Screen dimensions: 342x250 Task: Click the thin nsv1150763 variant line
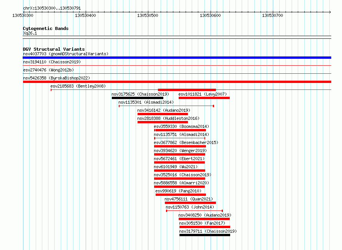[x=194, y=211]
